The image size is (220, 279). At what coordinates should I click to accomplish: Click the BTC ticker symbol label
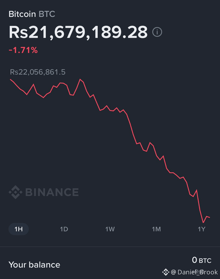(x=47, y=14)
